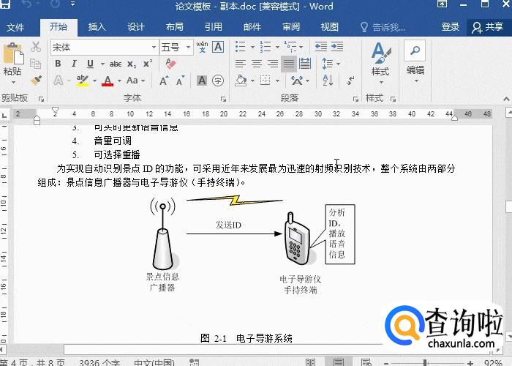Toggle Bold formatting
Image resolution: width=512 pixels, height=366 pixels.
(x=58, y=64)
